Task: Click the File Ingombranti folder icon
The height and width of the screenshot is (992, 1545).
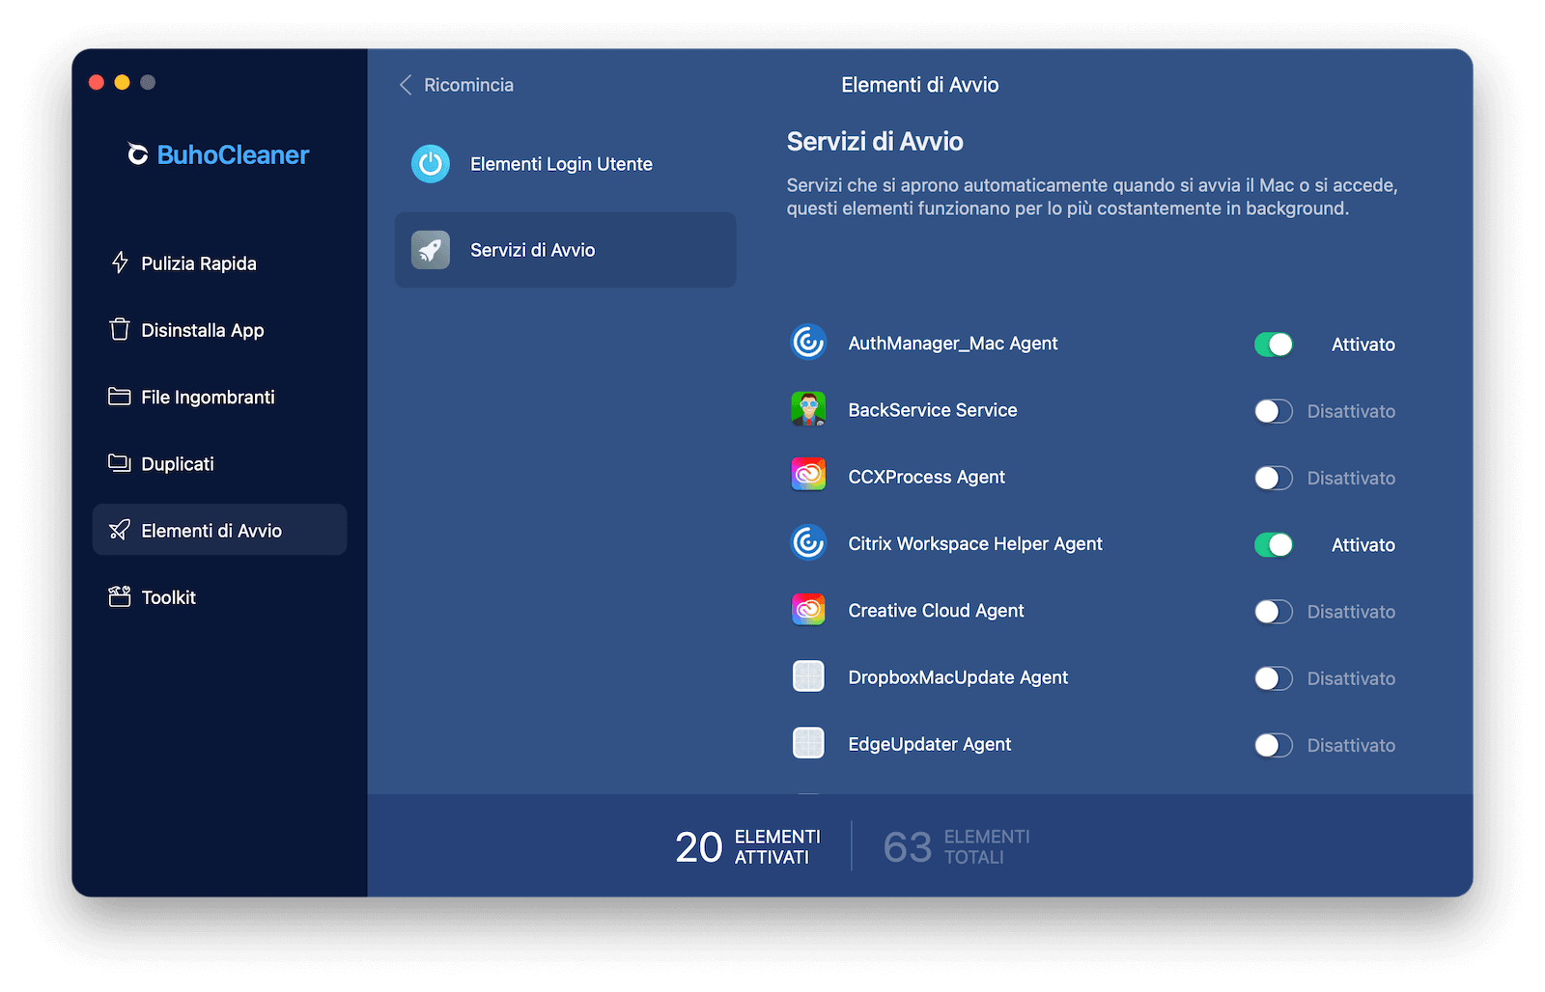Action: tap(120, 397)
